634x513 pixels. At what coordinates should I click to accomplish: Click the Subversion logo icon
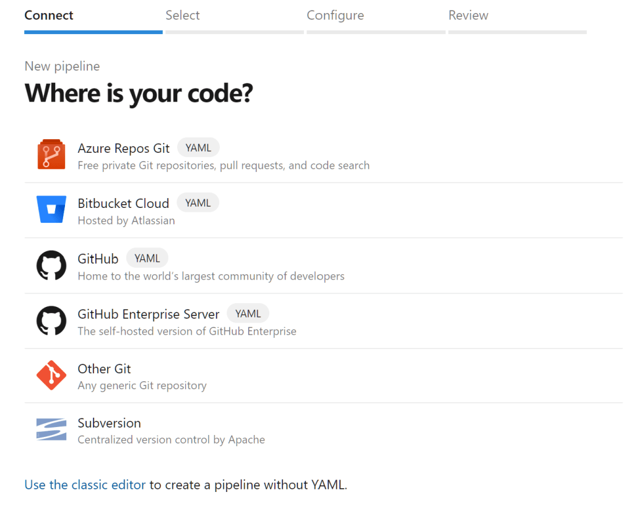pos(51,429)
